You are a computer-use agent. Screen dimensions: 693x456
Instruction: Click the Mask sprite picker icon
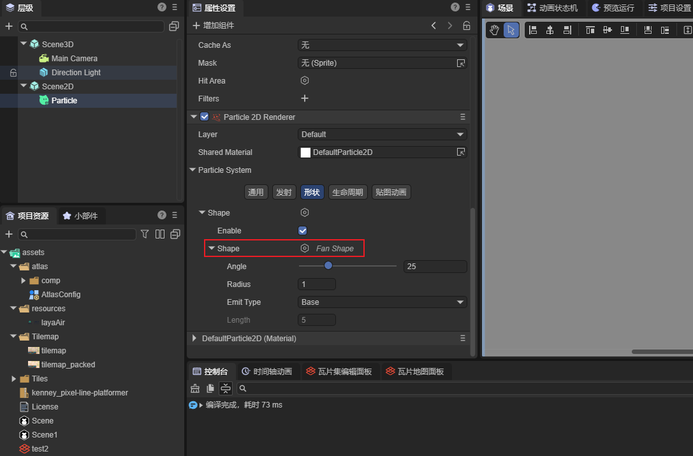[x=460, y=63]
